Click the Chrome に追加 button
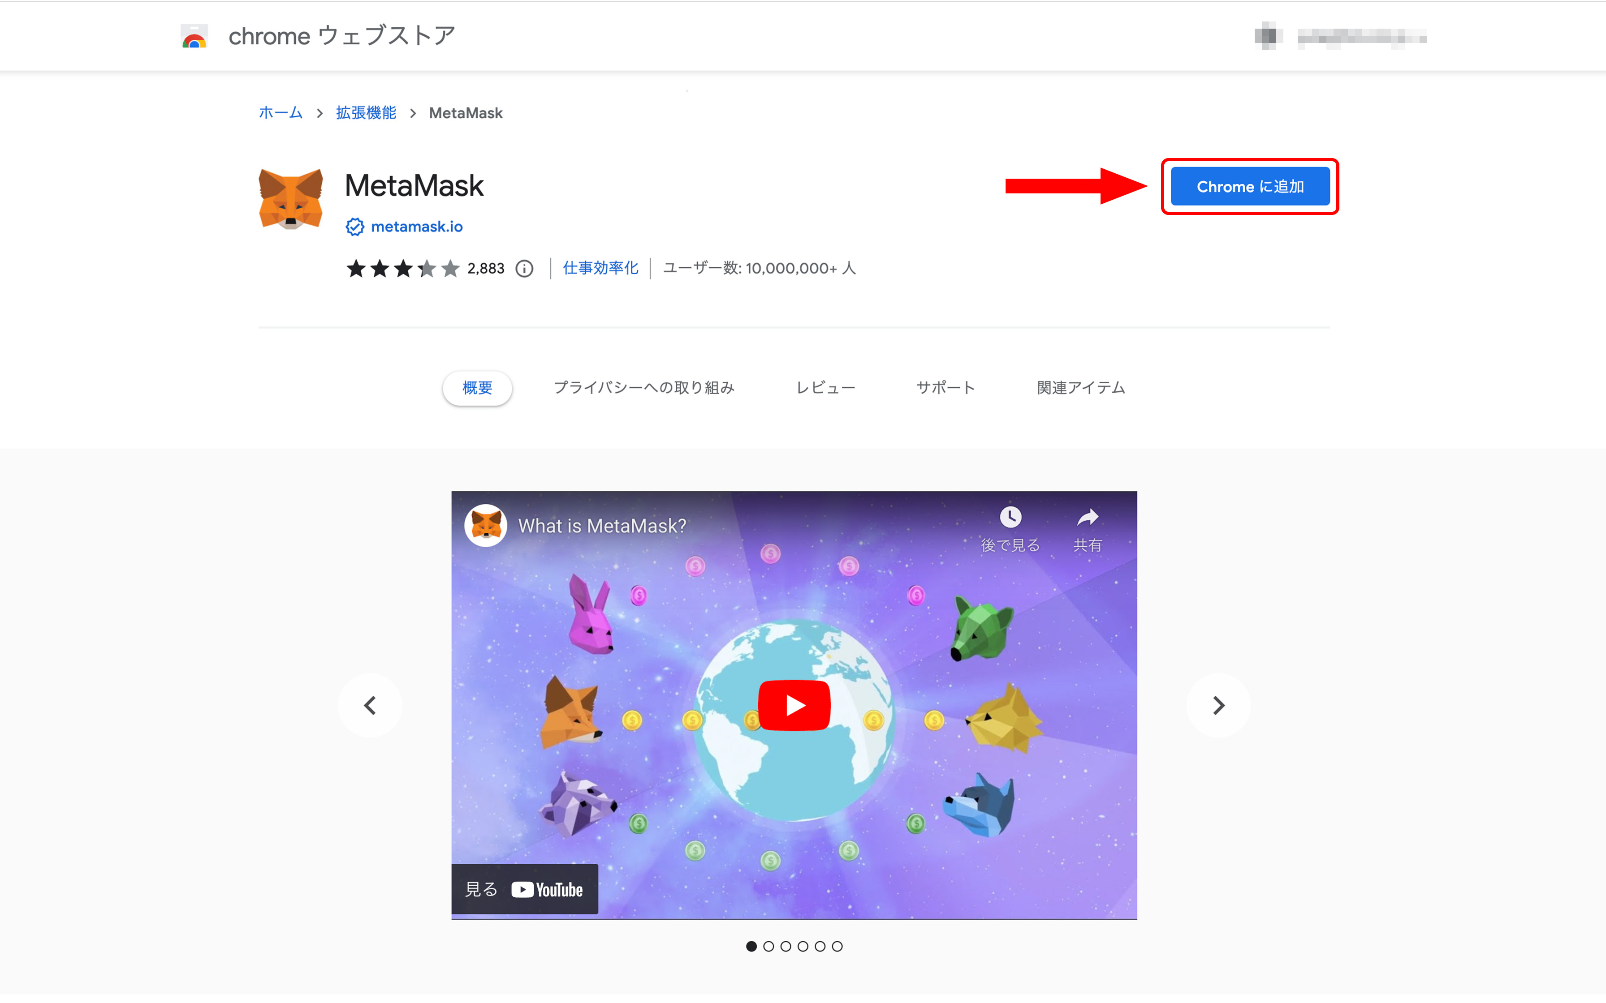This screenshot has height=1003, width=1606. (1250, 186)
